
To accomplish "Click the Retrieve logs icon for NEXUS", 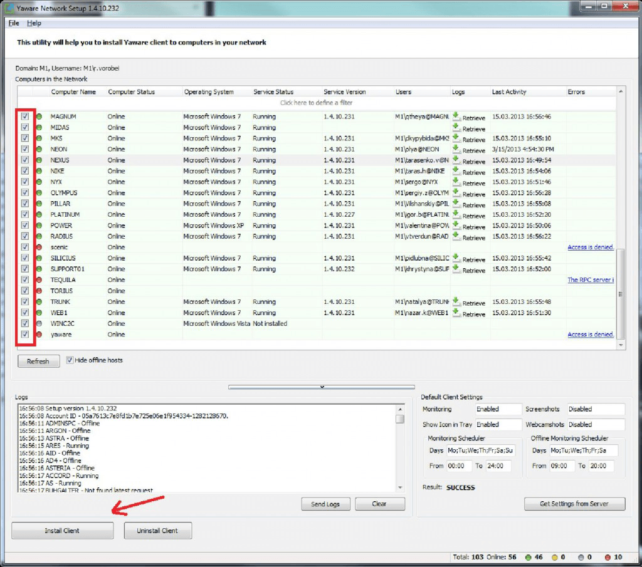I will click(456, 160).
